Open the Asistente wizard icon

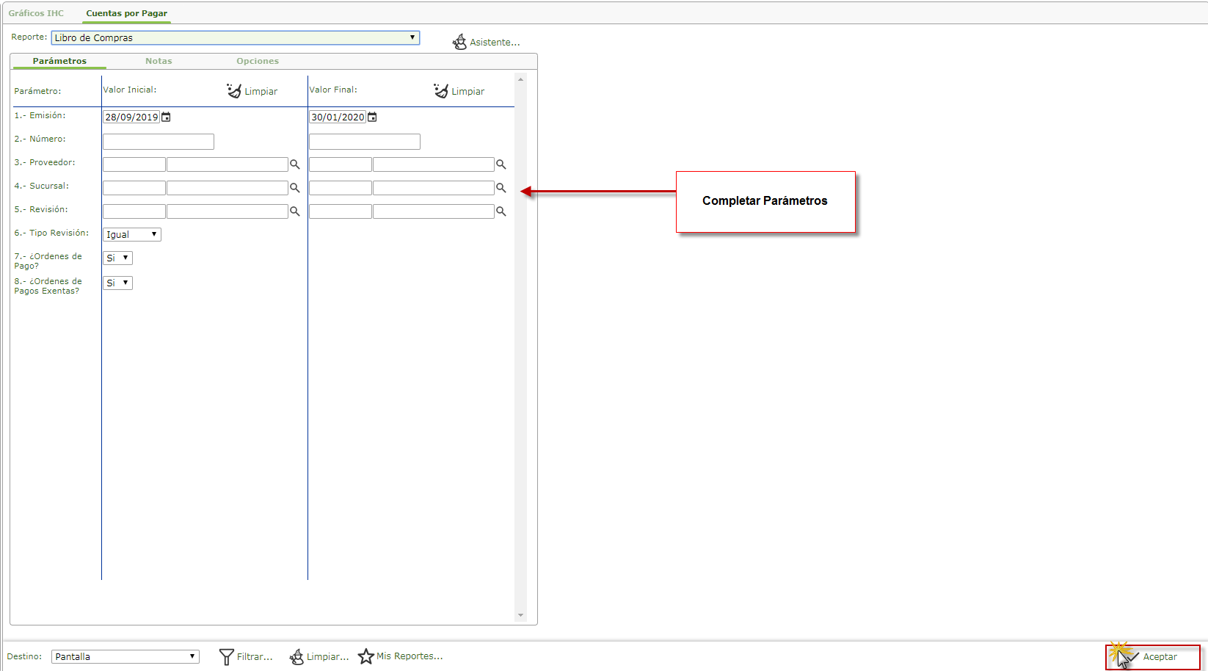tap(460, 43)
